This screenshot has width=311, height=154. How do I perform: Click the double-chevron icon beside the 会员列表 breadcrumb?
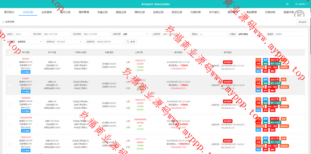coord(3,22)
